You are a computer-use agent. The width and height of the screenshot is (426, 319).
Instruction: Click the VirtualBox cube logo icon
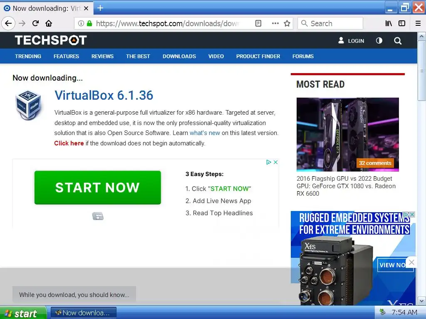pos(28,105)
